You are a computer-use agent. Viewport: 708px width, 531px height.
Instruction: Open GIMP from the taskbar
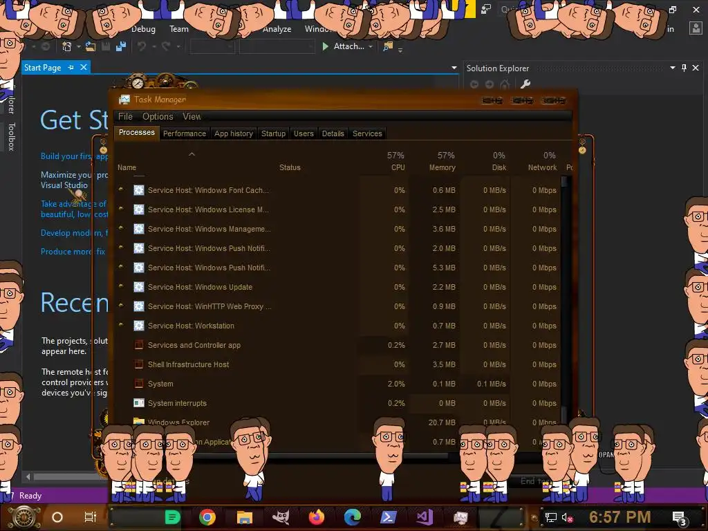coord(281,517)
